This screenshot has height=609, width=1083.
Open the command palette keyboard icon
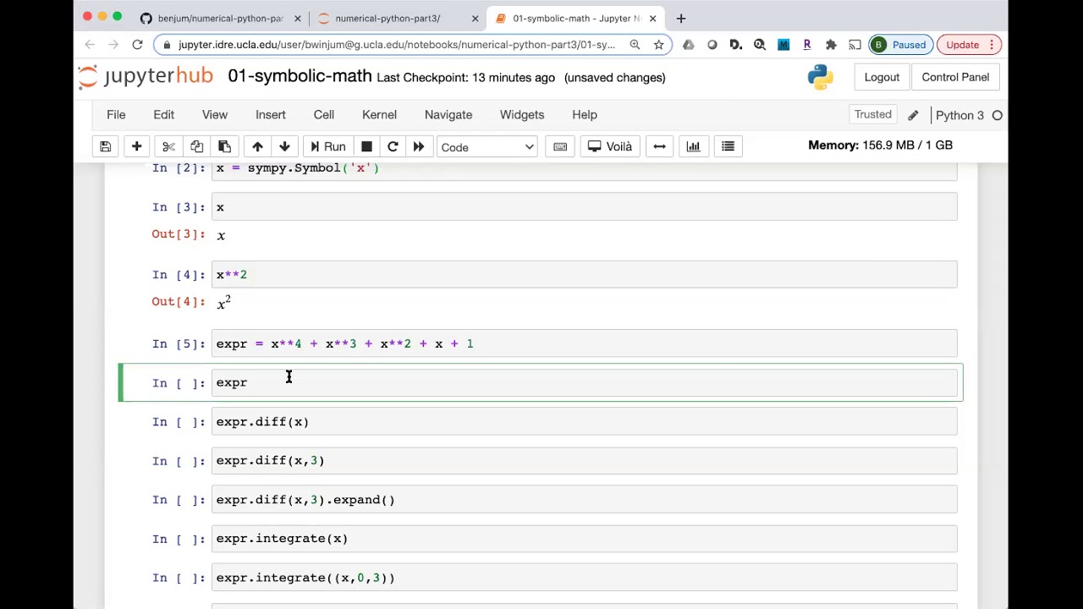(560, 146)
